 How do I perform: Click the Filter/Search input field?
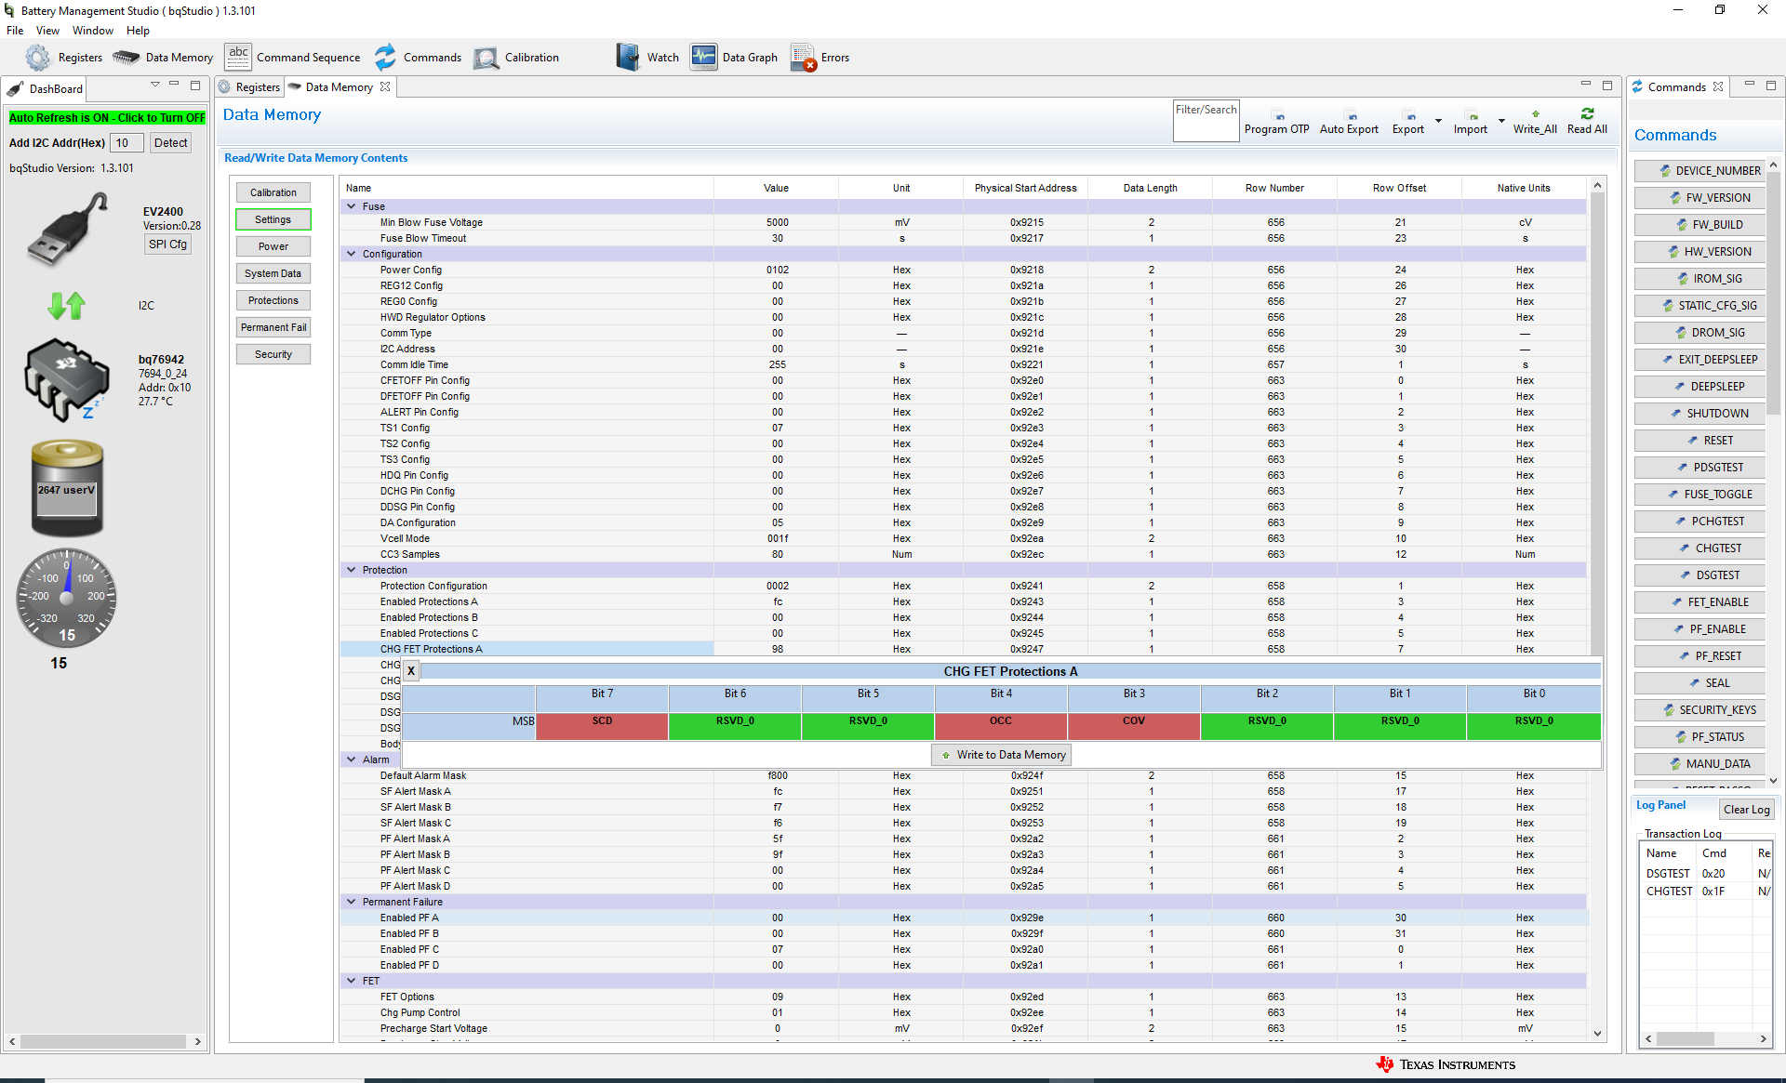click(1206, 121)
